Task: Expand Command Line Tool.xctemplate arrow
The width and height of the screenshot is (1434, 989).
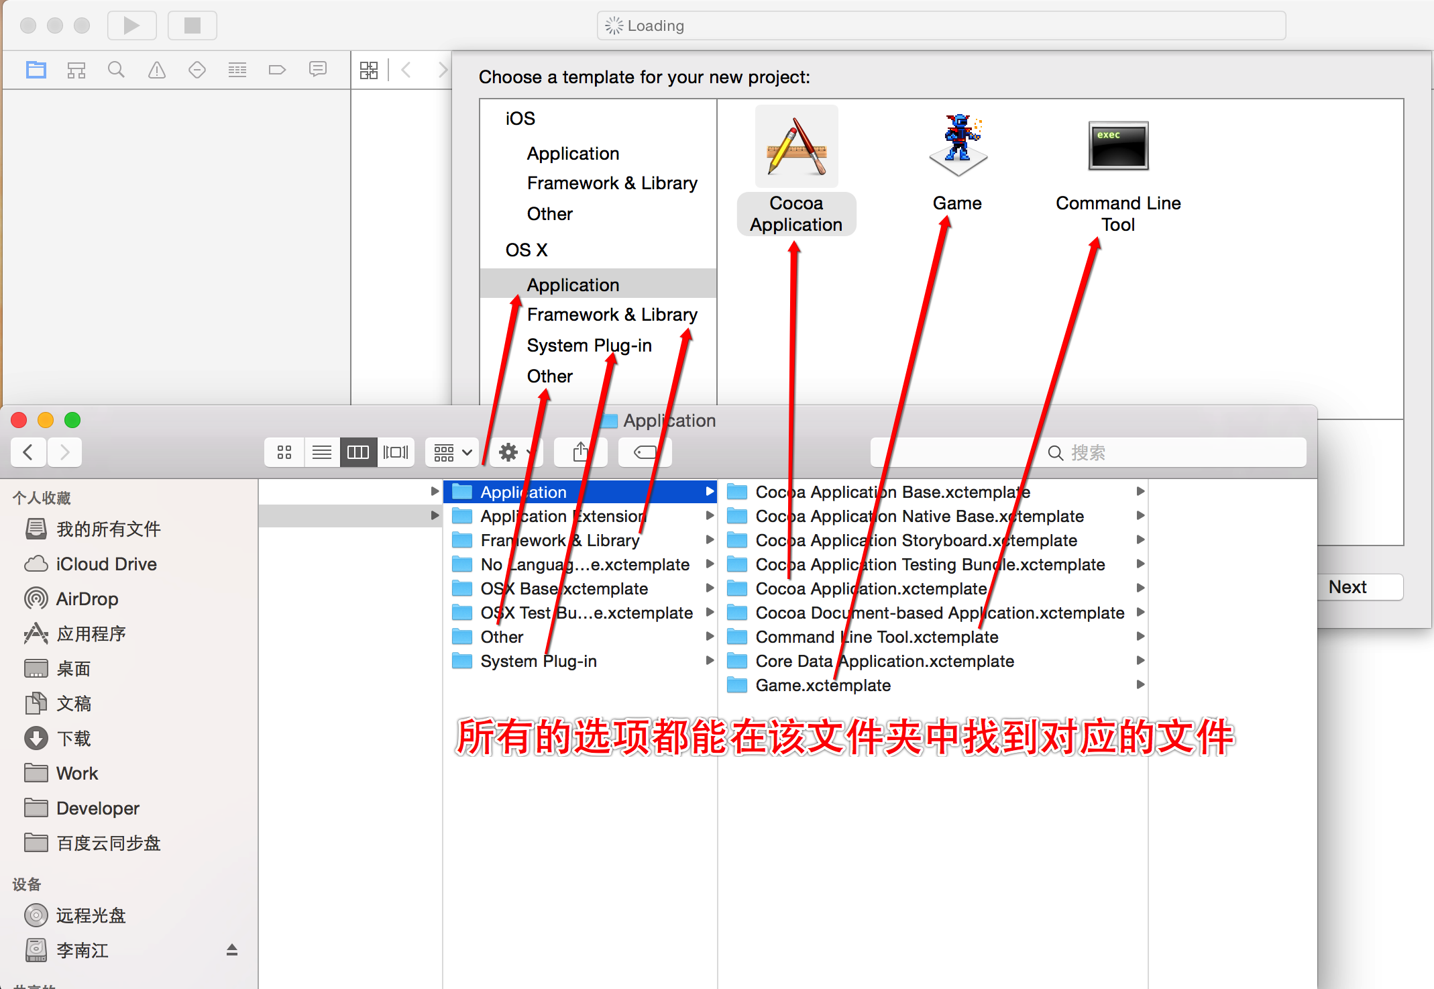Action: 1140,636
